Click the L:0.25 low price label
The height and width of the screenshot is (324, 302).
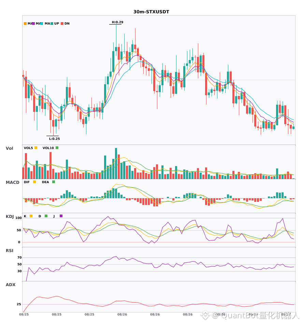tap(54, 139)
